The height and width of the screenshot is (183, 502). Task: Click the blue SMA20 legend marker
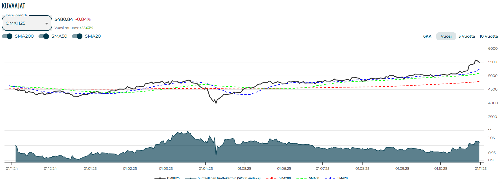pyautogui.click(x=330, y=178)
